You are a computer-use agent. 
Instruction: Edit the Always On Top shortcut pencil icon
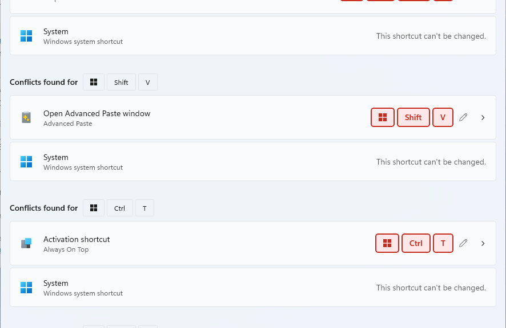[x=463, y=243]
